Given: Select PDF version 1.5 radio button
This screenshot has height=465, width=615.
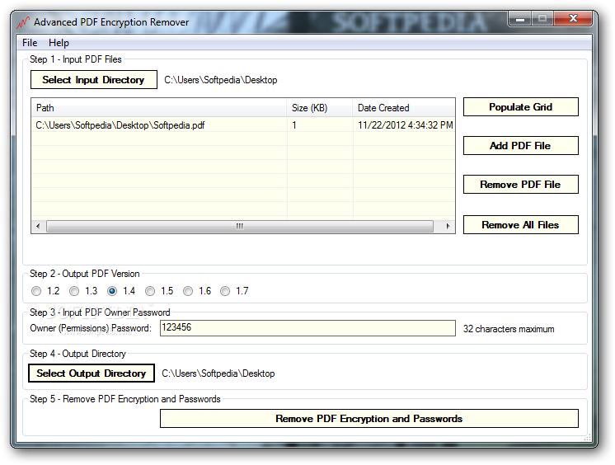Looking at the screenshot, I should coord(150,291).
